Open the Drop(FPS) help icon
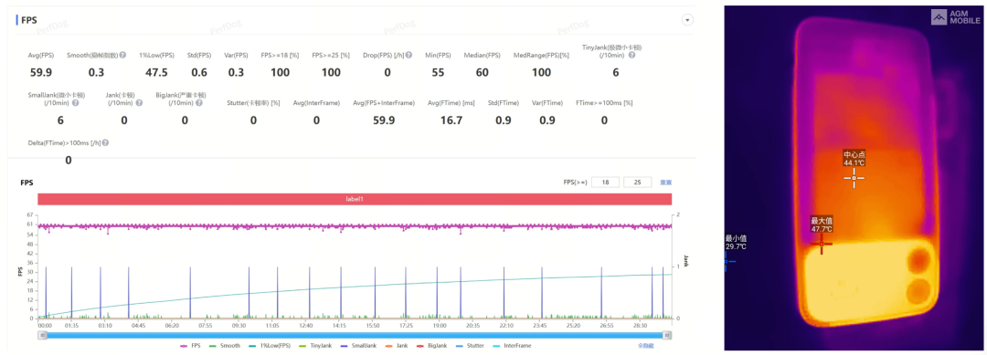Screen dimensions: 987x355 409,56
